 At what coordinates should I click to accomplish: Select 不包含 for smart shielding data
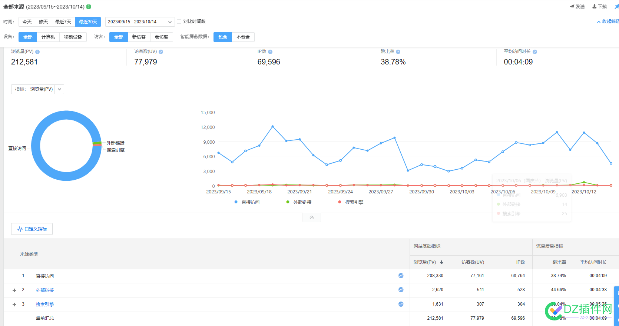pyautogui.click(x=243, y=37)
